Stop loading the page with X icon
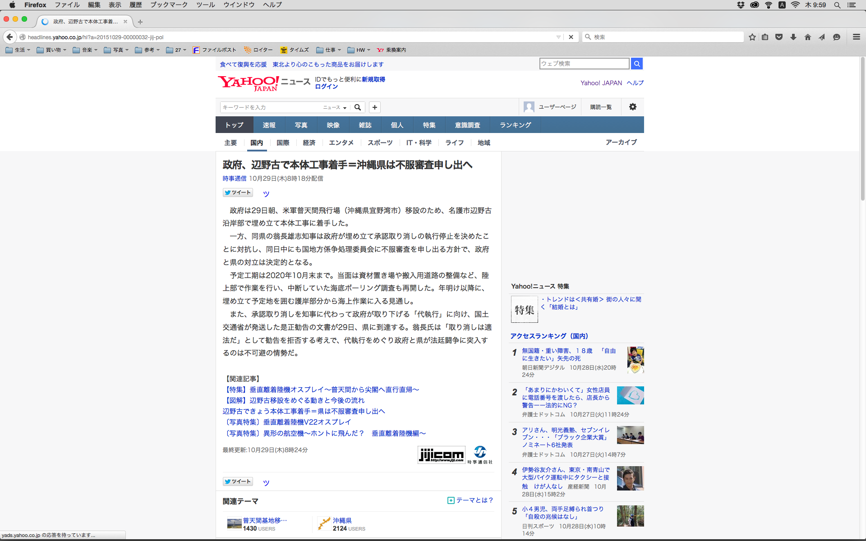Image resolution: width=866 pixels, height=541 pixels. [x=571, y=37]
